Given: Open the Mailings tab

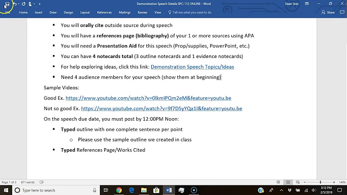Looking at the screenshot, I should (125, 13).
